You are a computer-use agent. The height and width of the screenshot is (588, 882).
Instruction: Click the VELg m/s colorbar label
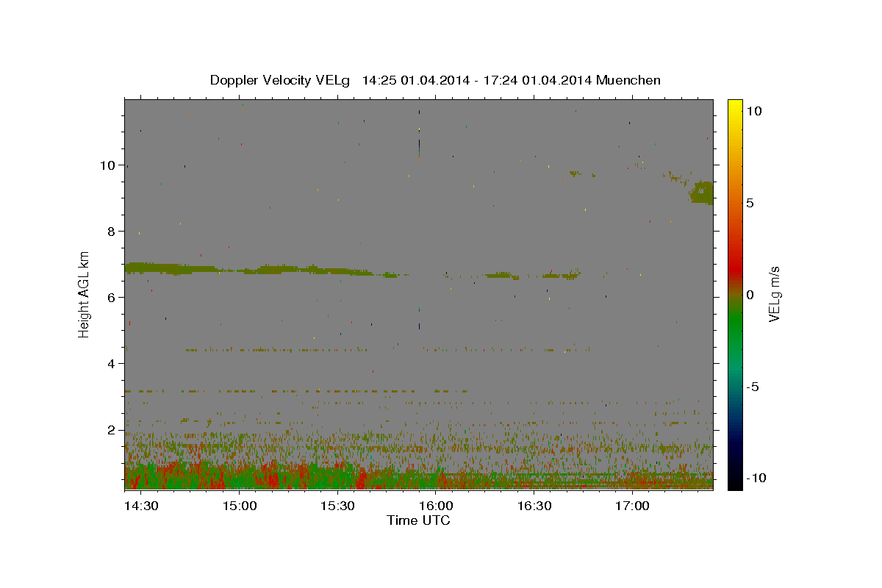[774, 294]
